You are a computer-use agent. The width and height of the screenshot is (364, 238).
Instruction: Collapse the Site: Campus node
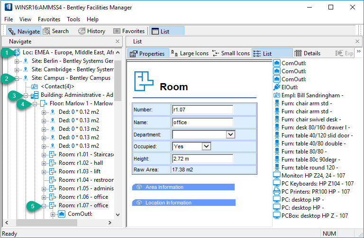(17, 78)
